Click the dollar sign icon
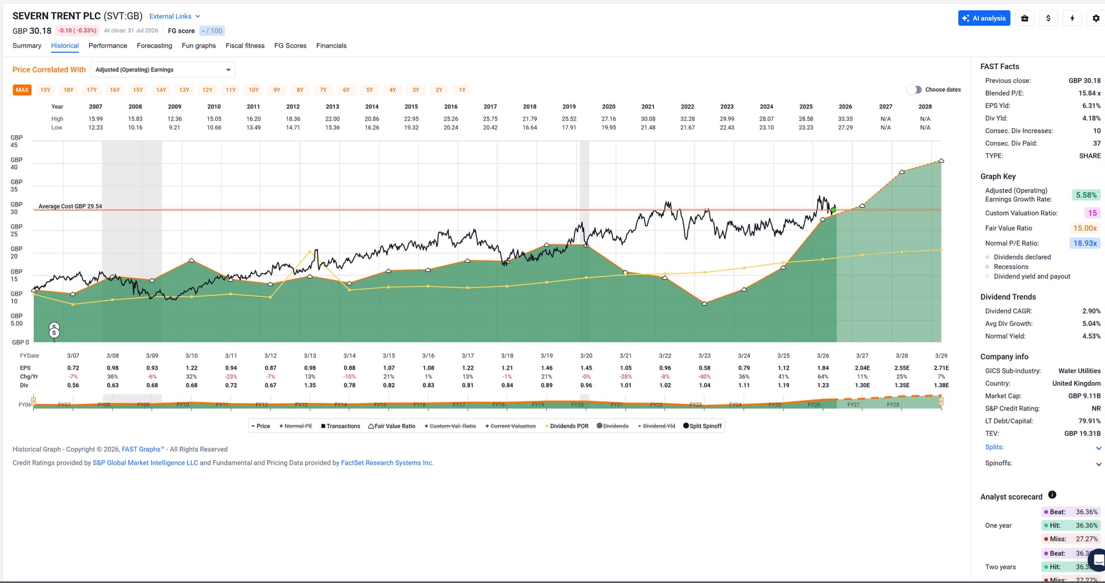Viewport: 1105px width, 583px height. pos(1048,18)
